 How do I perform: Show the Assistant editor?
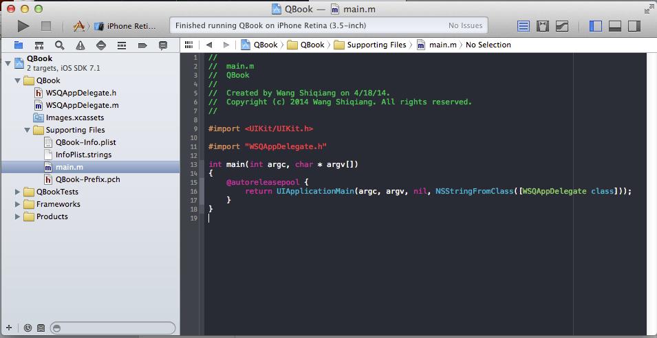(543, 26)
